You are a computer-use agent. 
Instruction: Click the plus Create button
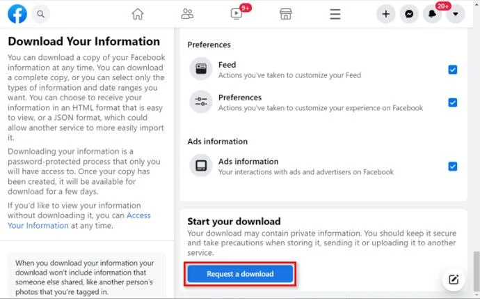point(385,14)
